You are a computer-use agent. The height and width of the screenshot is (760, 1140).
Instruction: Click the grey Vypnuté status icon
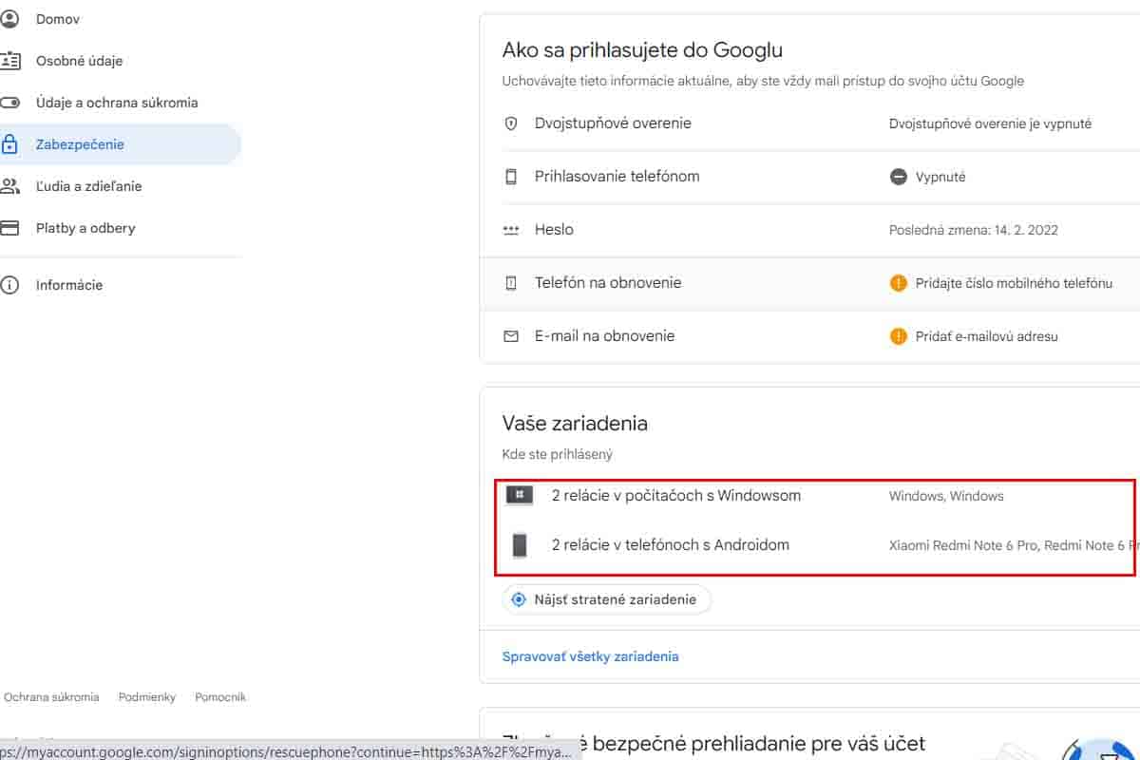pos(899,177)
